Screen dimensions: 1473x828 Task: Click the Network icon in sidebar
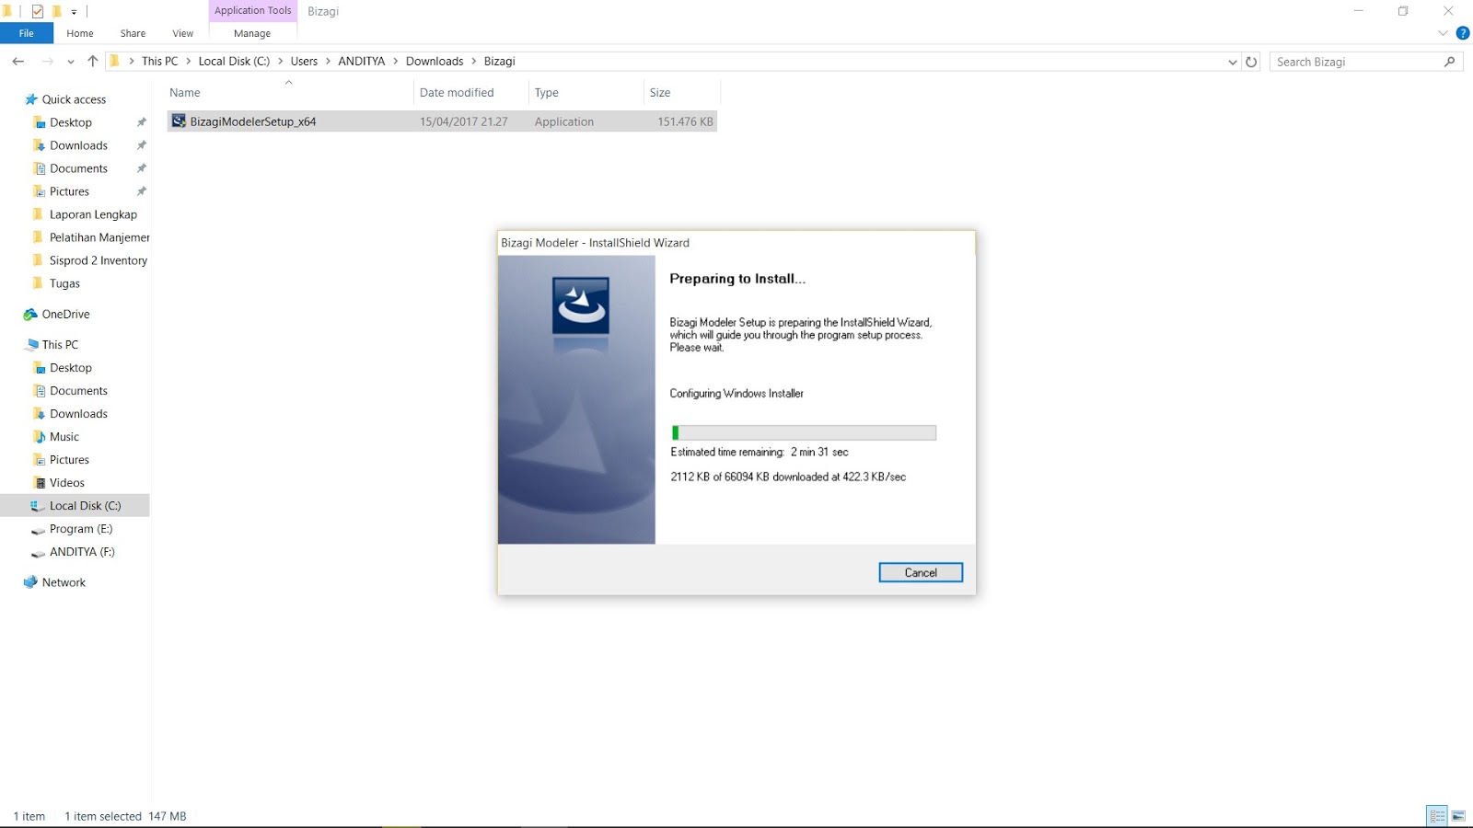31,582
